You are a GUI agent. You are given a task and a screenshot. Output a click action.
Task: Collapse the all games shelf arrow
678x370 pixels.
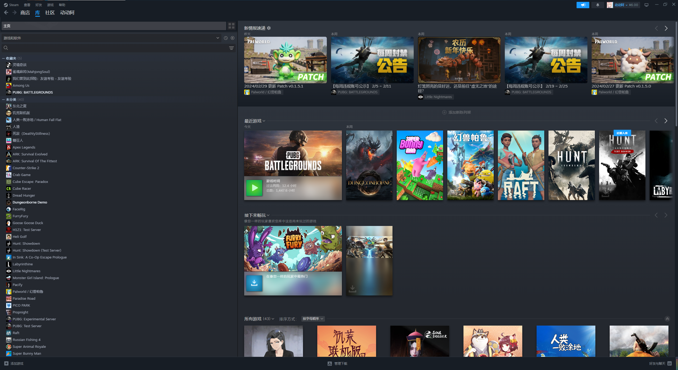(667, 319)
